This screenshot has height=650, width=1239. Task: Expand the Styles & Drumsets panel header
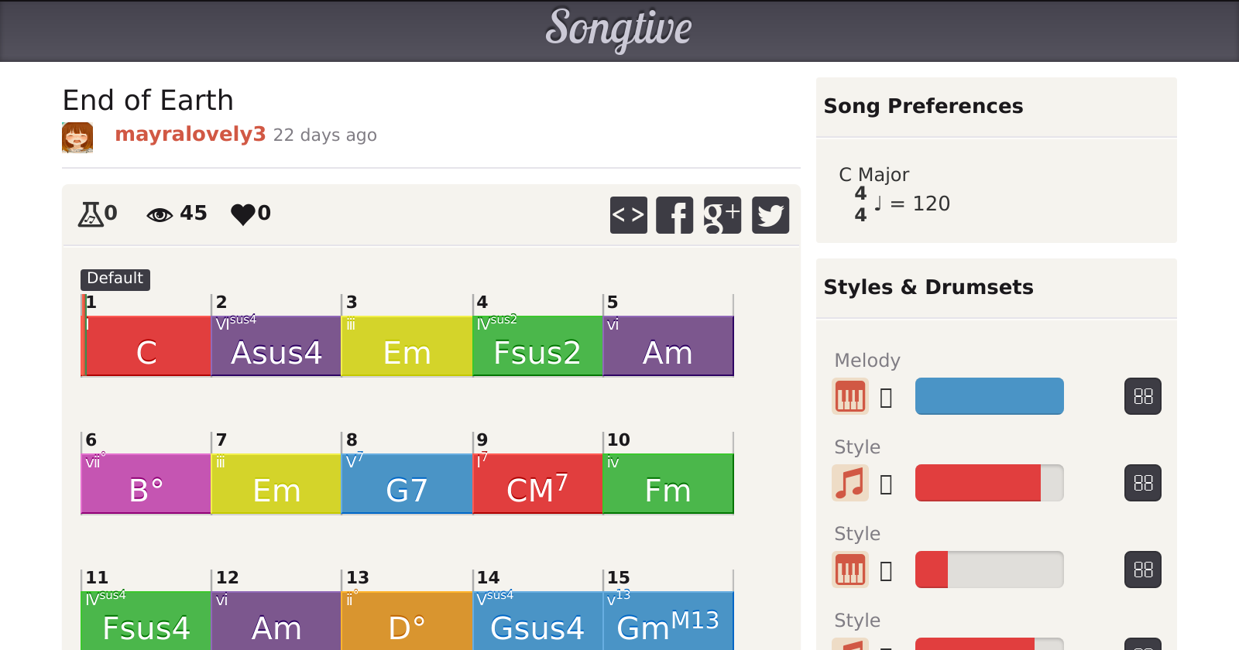coord(928,287)
